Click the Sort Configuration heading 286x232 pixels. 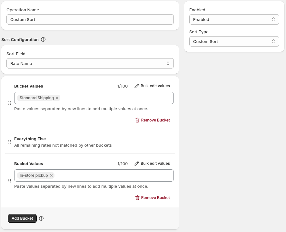pos(20,39)
